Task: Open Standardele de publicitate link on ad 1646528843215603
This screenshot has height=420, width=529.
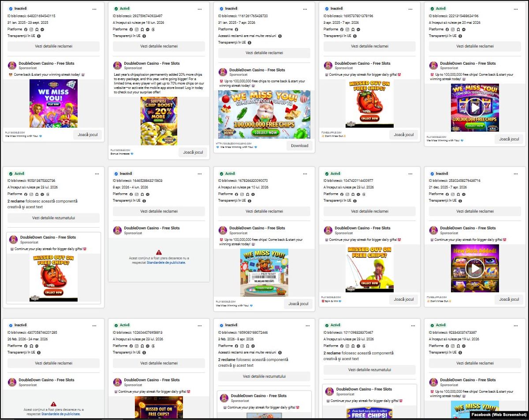Action: pyautogui.click(x=167, y=262)
